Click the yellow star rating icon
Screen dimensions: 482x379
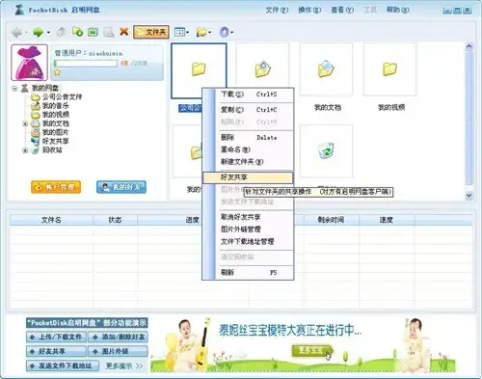pyautogui.click(x=58, y=72)
